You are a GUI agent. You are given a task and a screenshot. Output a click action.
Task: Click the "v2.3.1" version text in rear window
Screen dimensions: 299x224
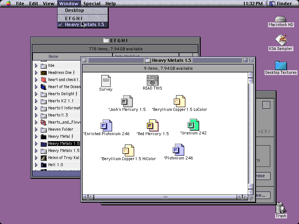point(264,131)
